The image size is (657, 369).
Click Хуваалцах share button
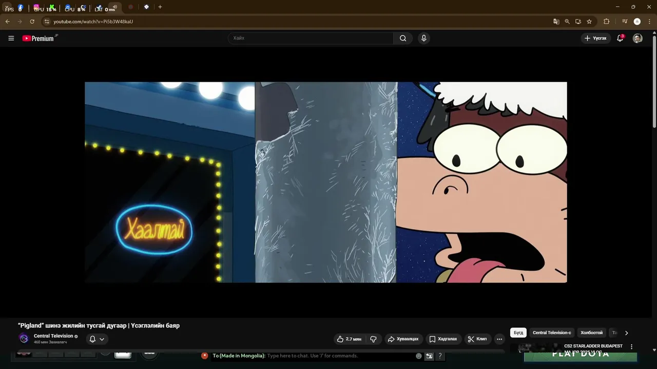(403, 339)
